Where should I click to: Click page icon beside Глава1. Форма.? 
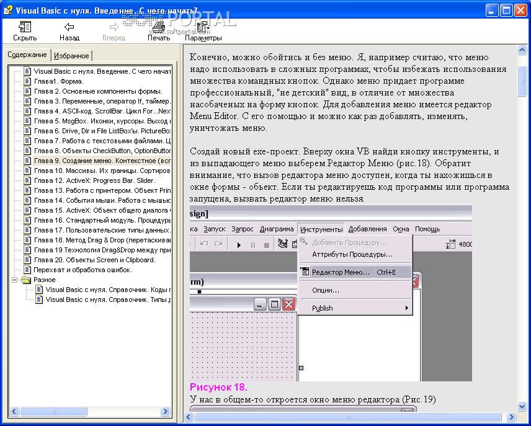pos(27,81)
